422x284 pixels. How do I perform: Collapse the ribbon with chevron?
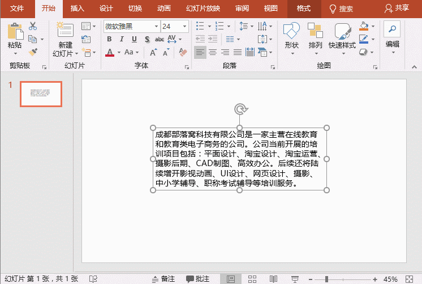point(414,67)
